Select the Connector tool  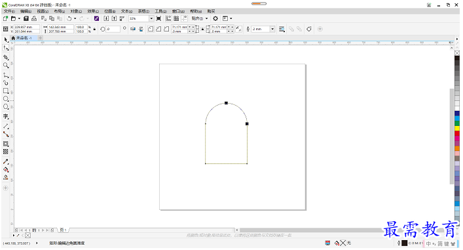tap(6, 135)
